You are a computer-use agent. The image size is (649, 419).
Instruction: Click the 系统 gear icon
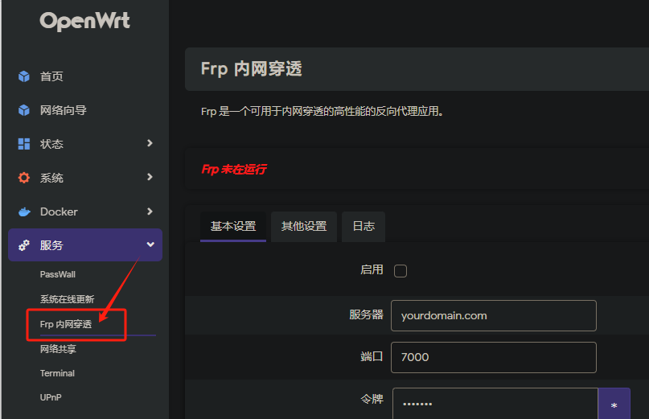point(24,178)
